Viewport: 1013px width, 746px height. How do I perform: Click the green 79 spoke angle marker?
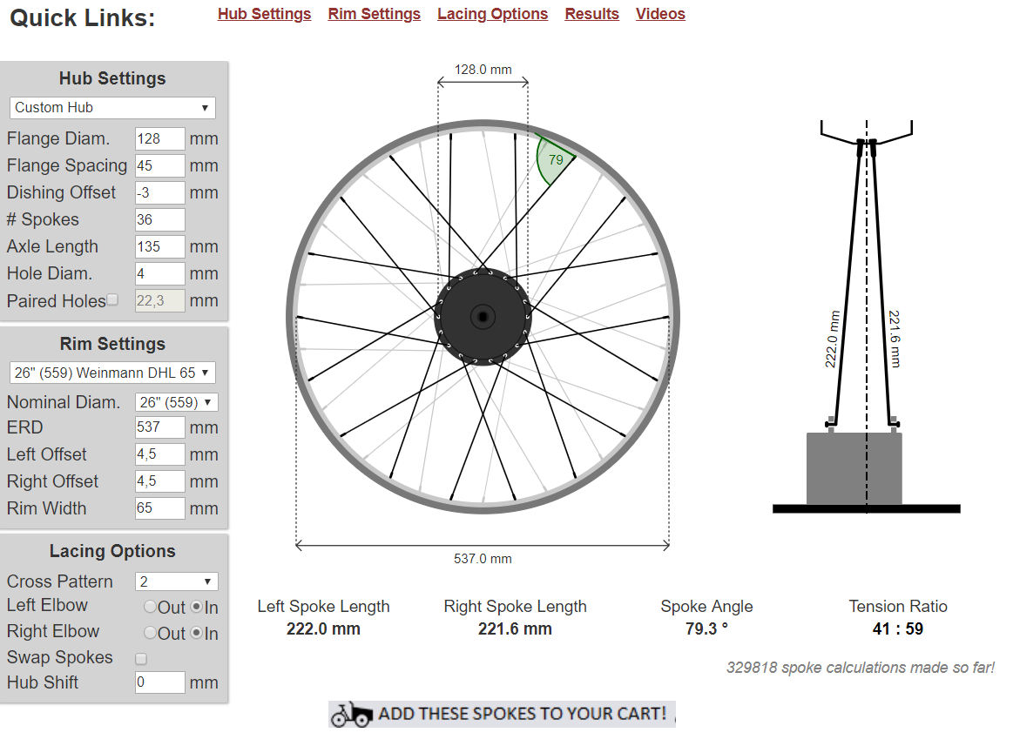[554, 160]
